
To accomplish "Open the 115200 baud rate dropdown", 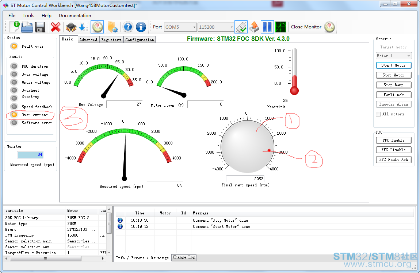I will pos(232,27).
